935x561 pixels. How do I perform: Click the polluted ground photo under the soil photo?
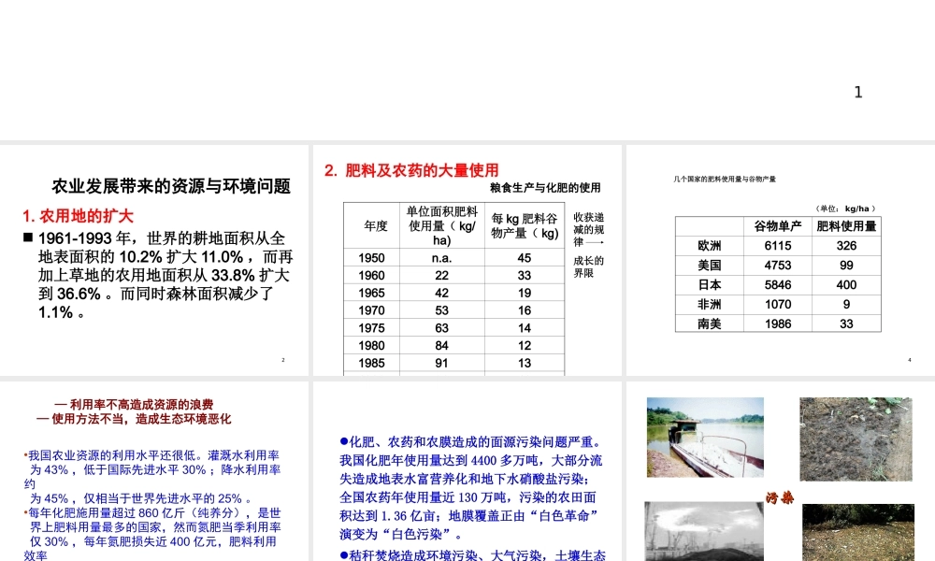pos(858,532)
